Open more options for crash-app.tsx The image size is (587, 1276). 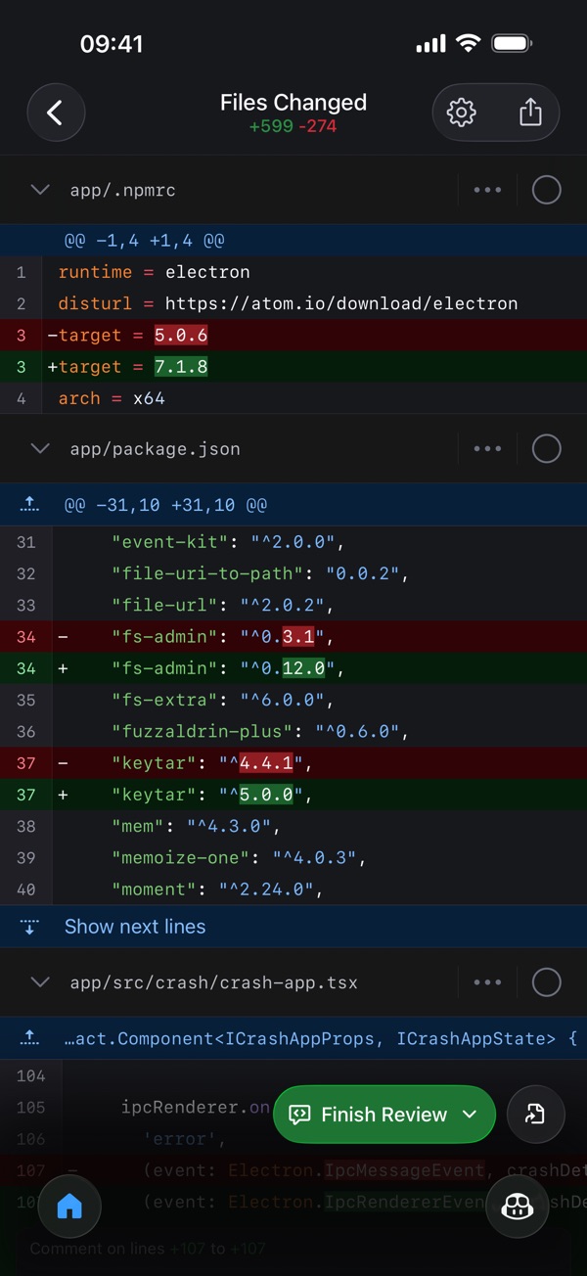pos(487,981)
